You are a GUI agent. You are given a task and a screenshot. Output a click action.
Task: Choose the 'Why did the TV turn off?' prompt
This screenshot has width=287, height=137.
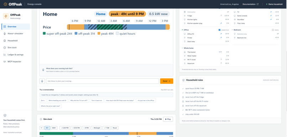[79, 100]
